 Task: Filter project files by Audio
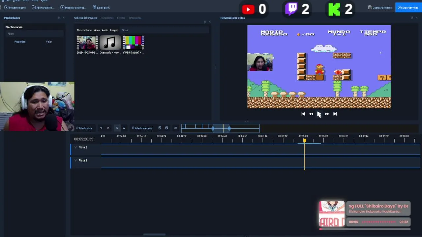pos(105,30)
